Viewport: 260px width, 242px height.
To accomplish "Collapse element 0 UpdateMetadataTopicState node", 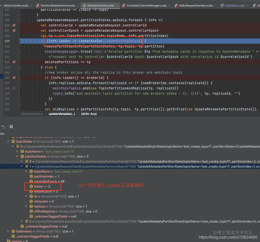I will pos(12,146).
